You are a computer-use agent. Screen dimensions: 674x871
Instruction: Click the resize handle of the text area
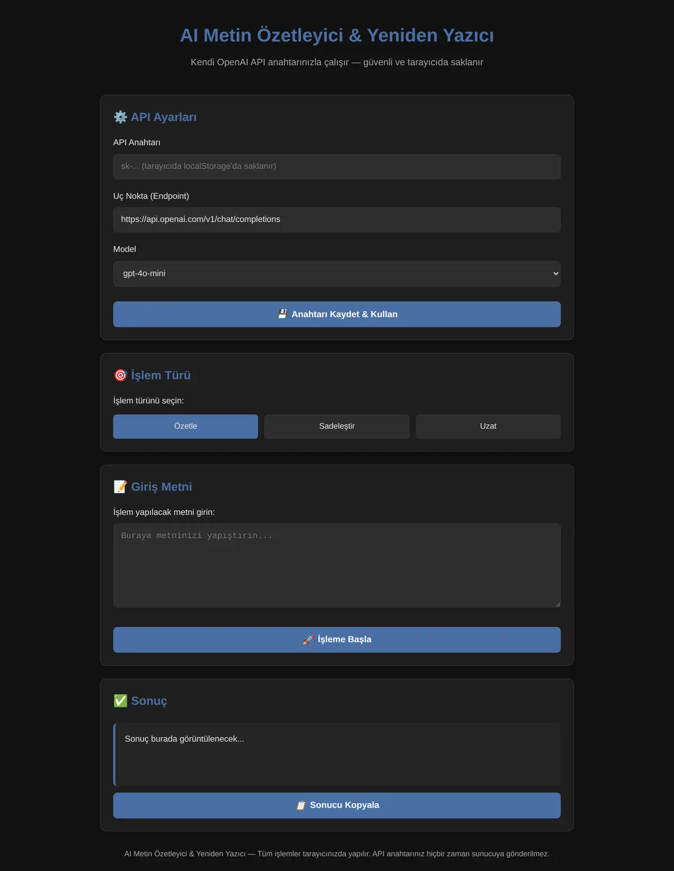point(558,604)
